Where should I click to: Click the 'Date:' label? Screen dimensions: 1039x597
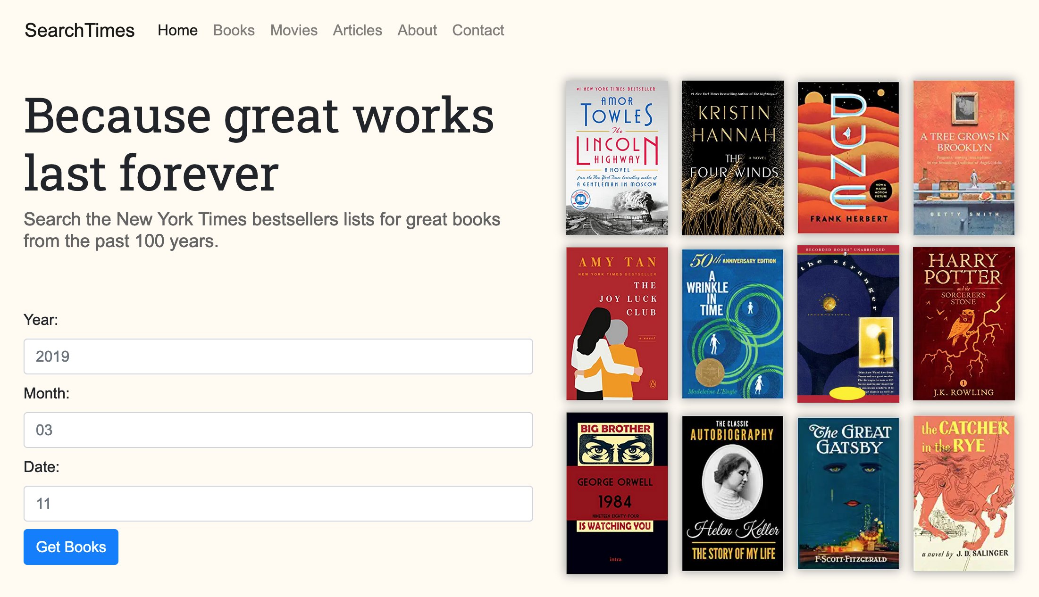tap(42, 467)
